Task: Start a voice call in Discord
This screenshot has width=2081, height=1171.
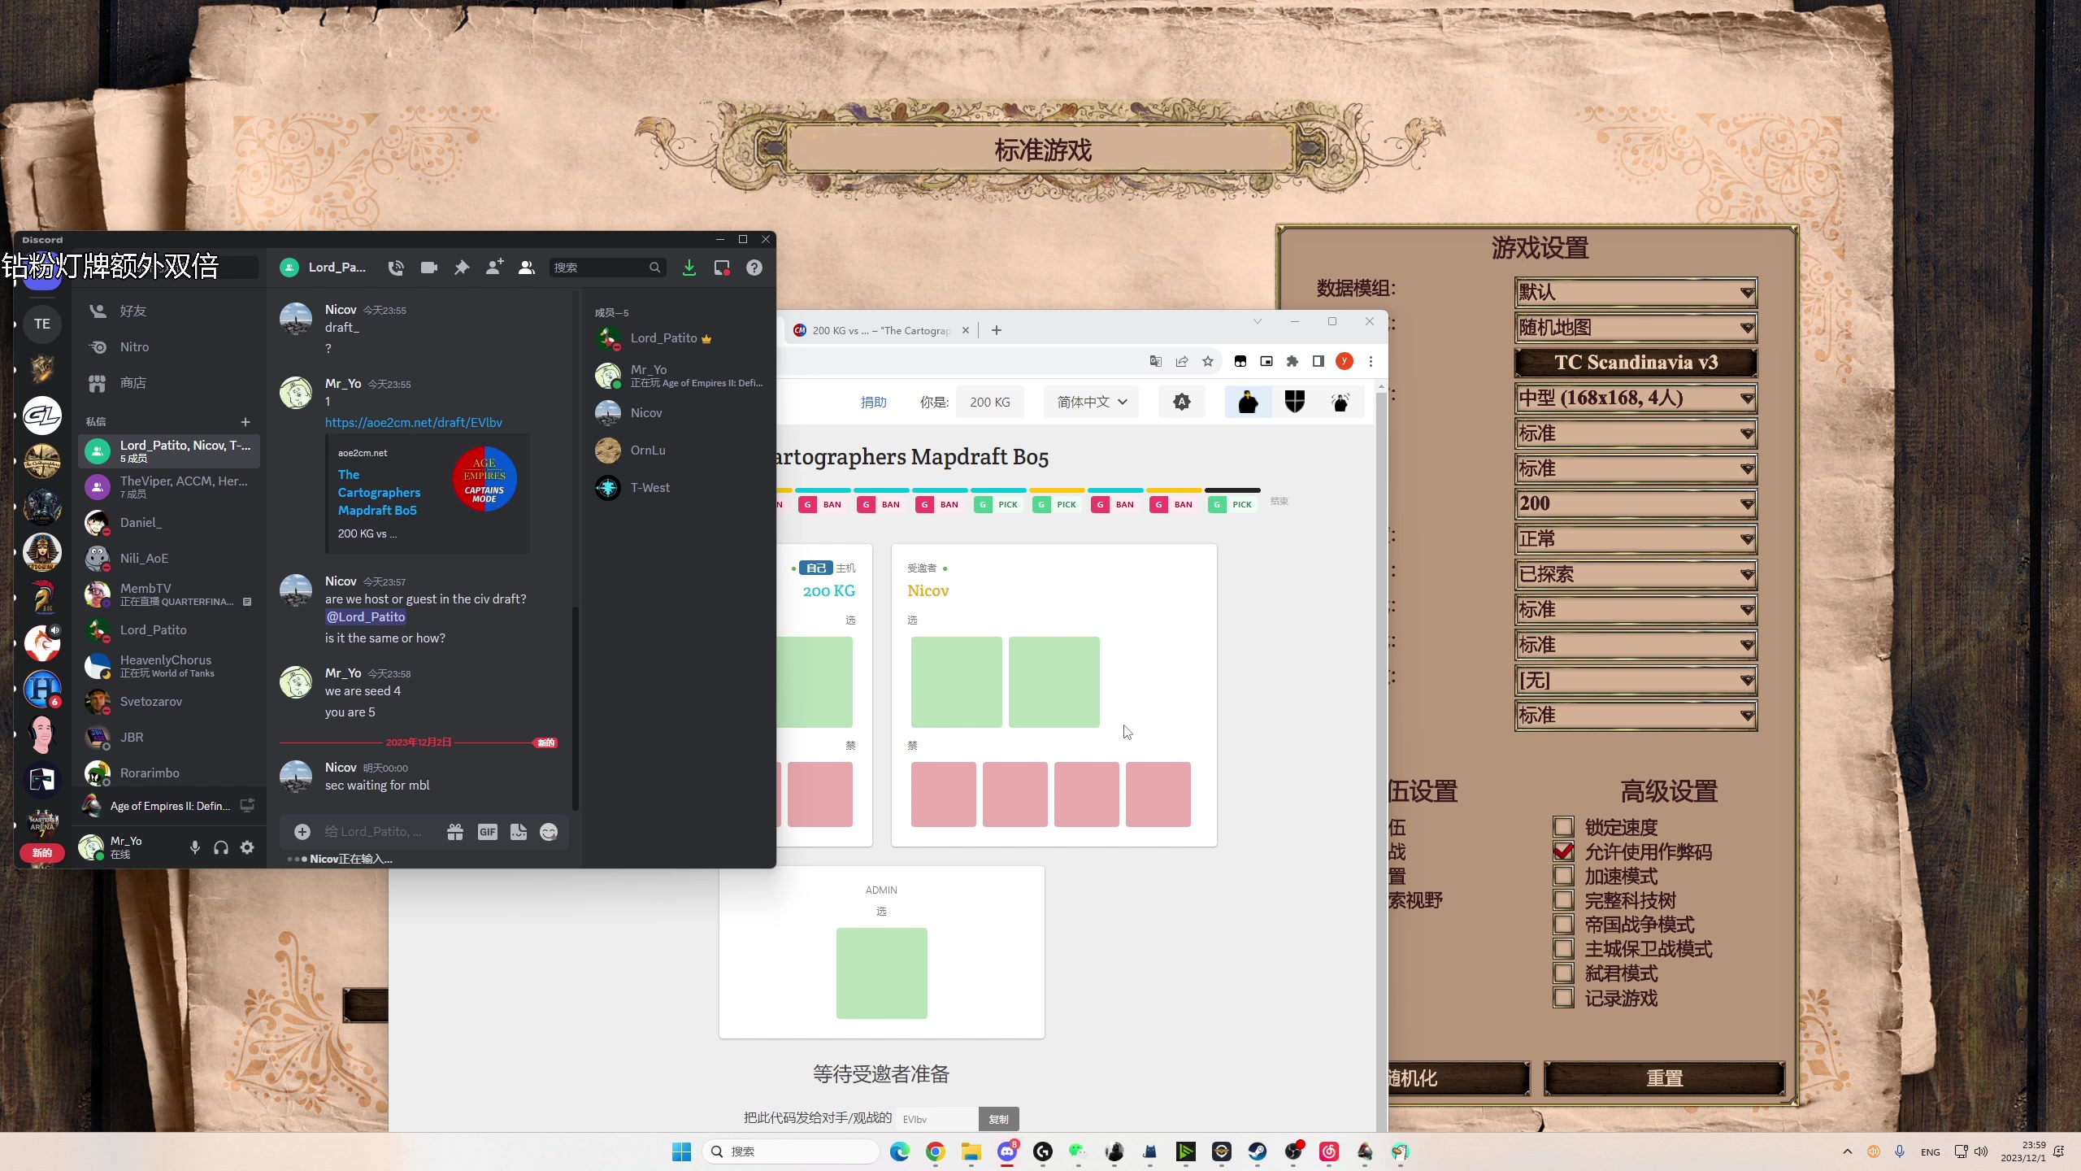Action: (396, 268)
